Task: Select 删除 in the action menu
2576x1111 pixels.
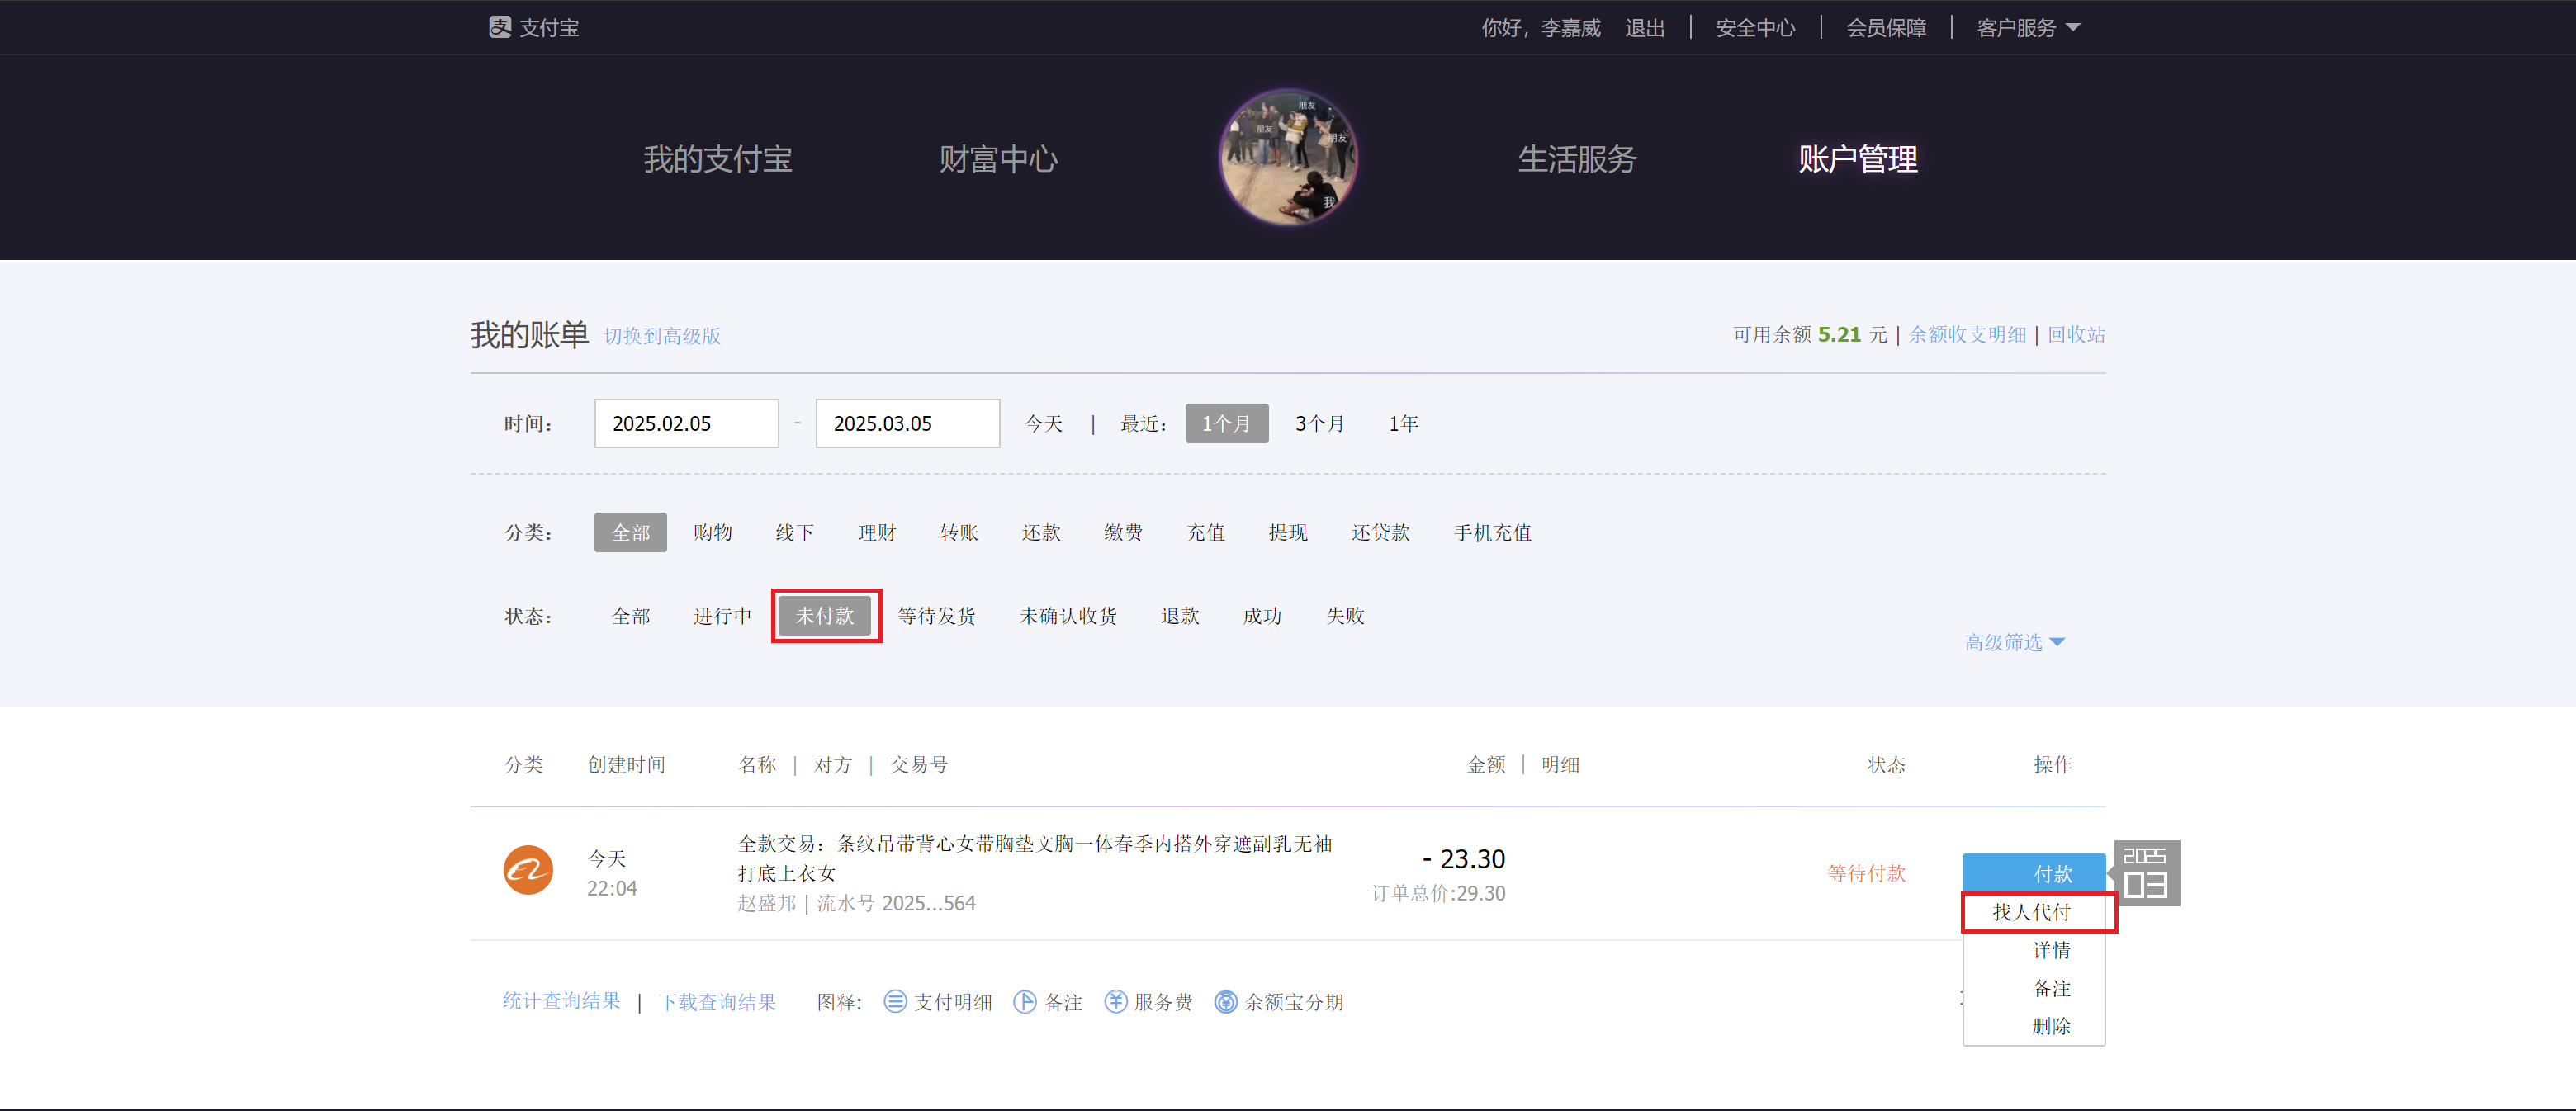Action: click(x=2051, y=1026)
